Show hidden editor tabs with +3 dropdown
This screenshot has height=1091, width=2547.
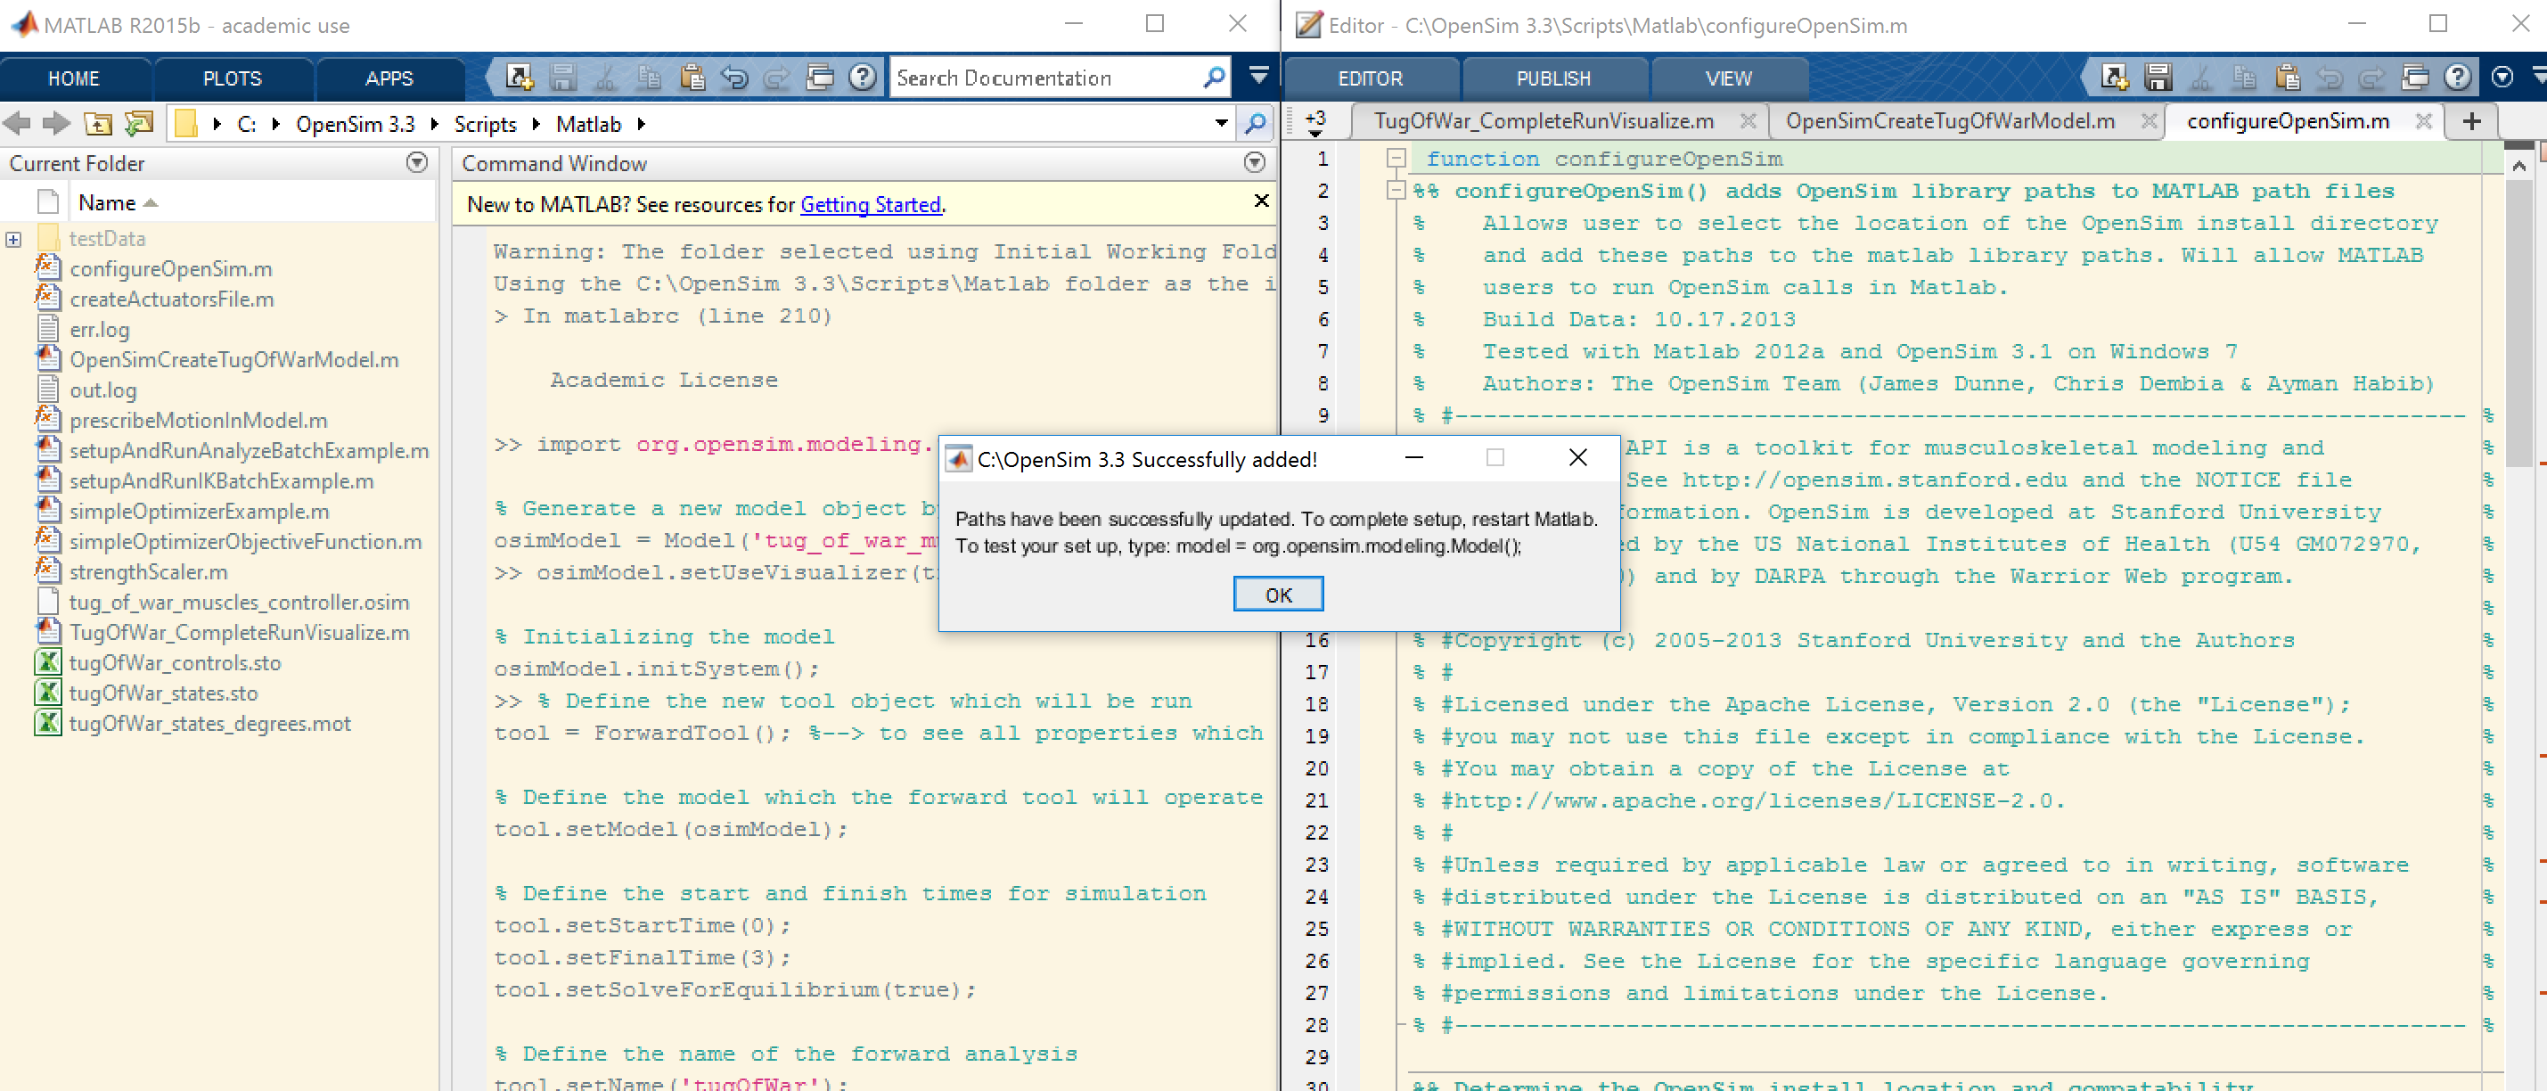tap(1315, 123)
